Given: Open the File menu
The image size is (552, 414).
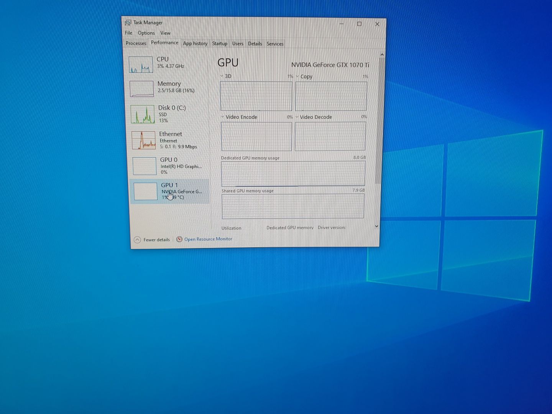Looking at the screenshot, I should (128, 33).
